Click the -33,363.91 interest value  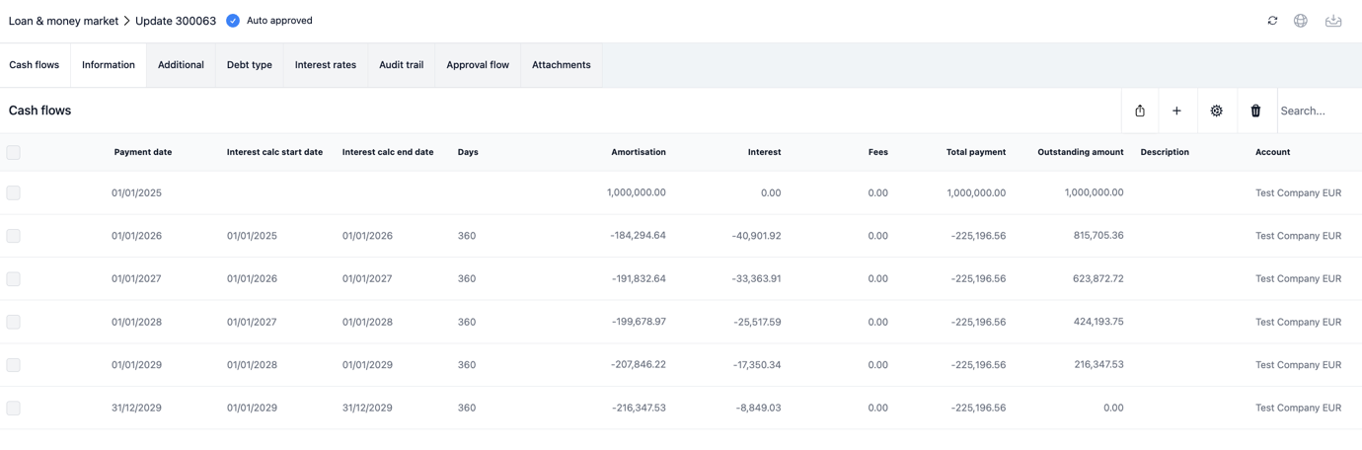click(757, 278)
